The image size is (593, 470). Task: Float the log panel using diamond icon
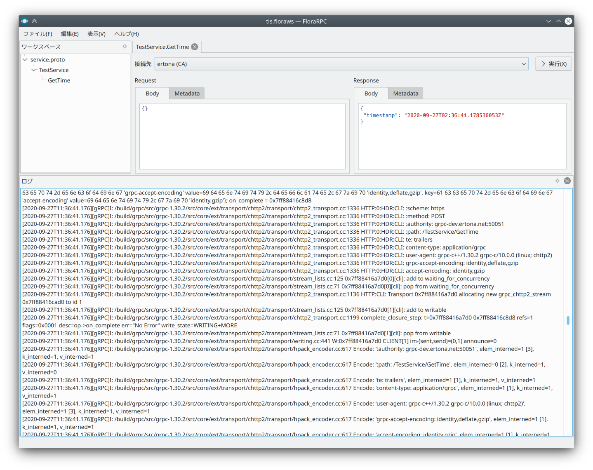click(x=557, y=181)
